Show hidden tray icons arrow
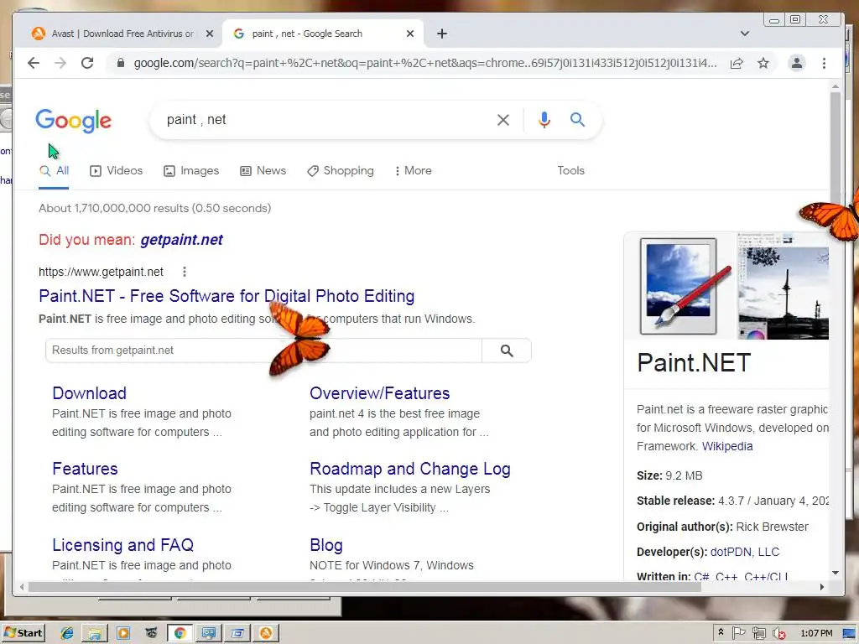Image resolution: width=859 pixels, height=644 pixels. pos(721,632)
